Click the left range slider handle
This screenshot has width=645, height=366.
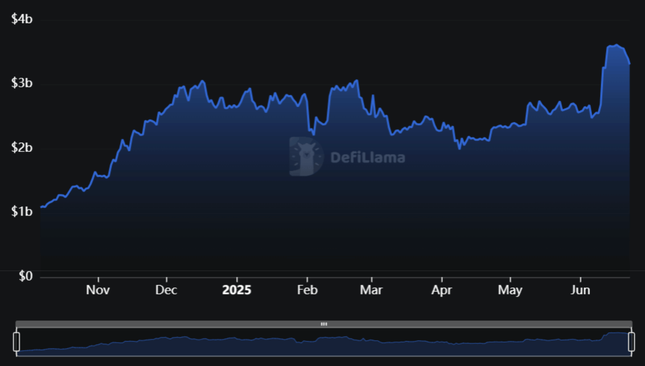[16, 342]
